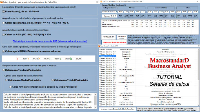Click Sterge randul selectat button

click(x=122, y=37)
